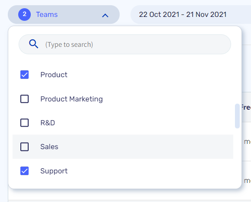The width and height of the screenshot is (251, 202).
Task: Choose the Support team option text
Action: pos(54,171)
